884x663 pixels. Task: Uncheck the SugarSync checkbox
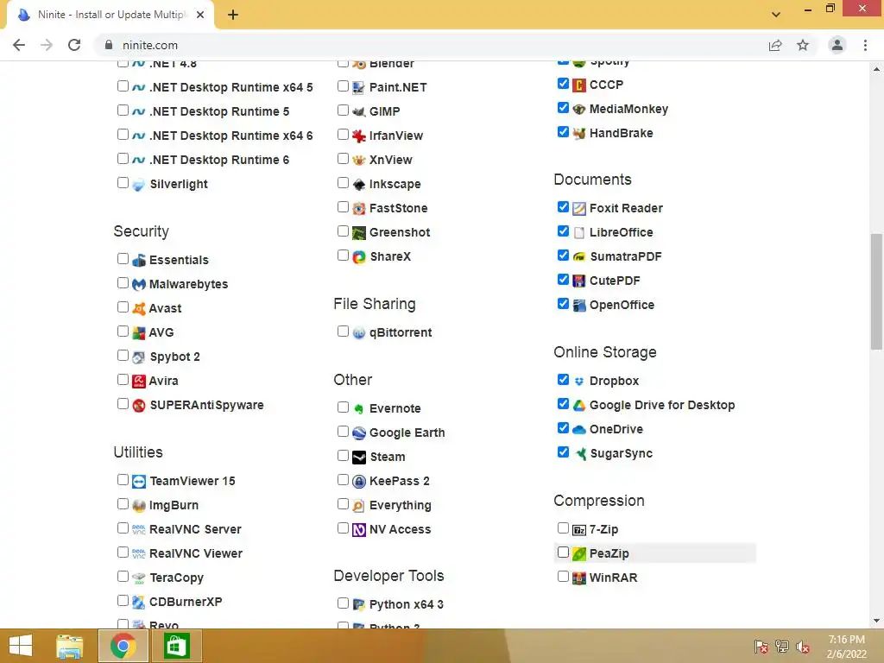(563, 452)
